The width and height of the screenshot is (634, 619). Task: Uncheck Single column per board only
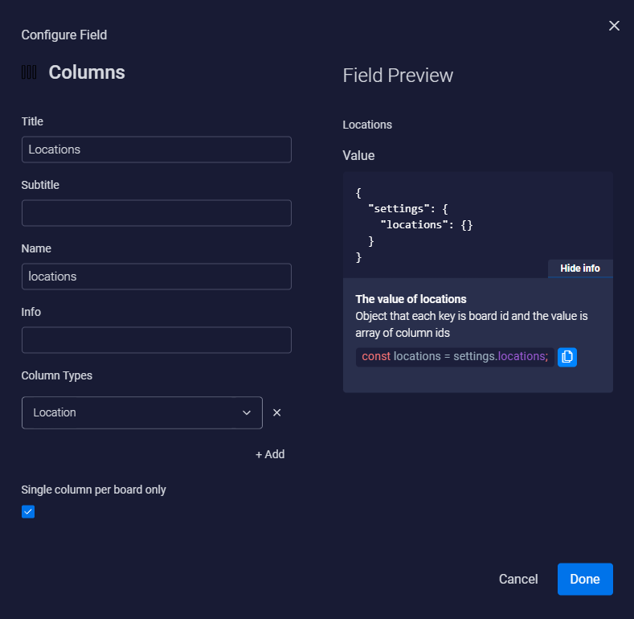(28, 512)
